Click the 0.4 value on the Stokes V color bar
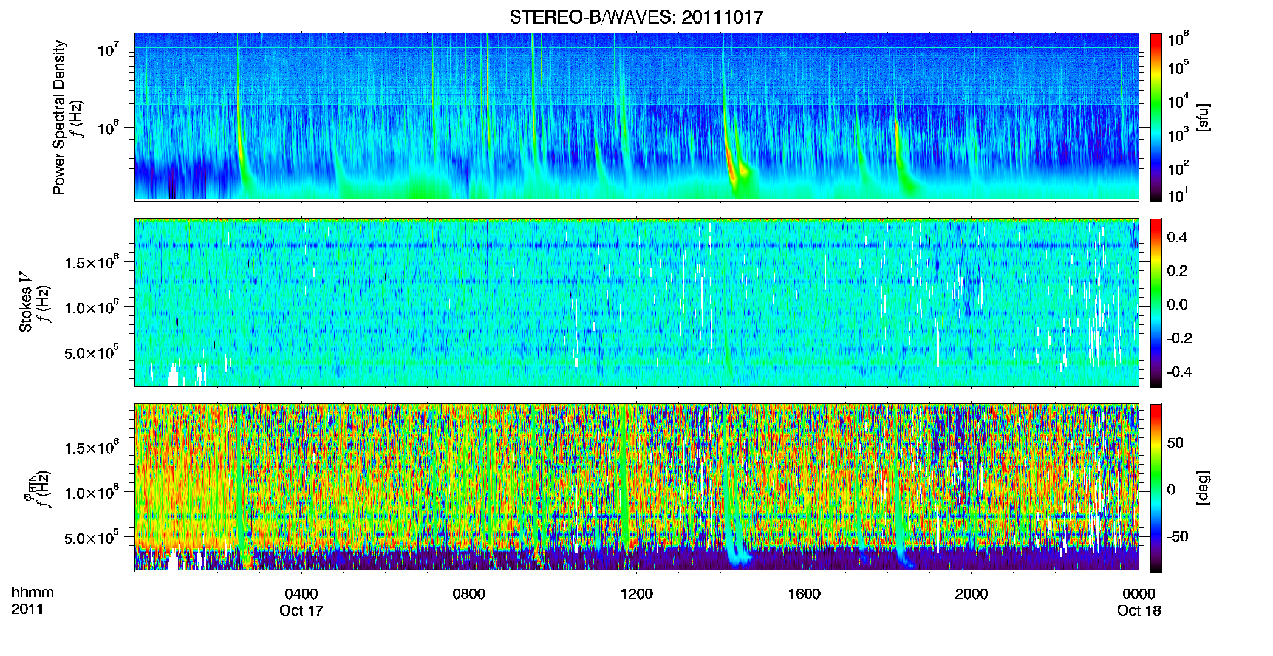The width and height of the screenshot is (1273, 656). 1177,237
